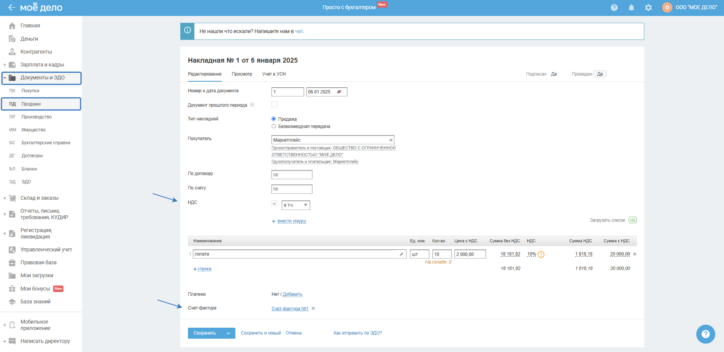Click the pencil edit icon in лопата row
Screen dimensions: 724x352
tap(401, 254)
